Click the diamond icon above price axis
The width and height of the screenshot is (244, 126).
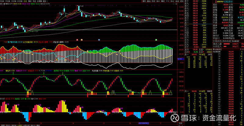(x=173, y=4)
